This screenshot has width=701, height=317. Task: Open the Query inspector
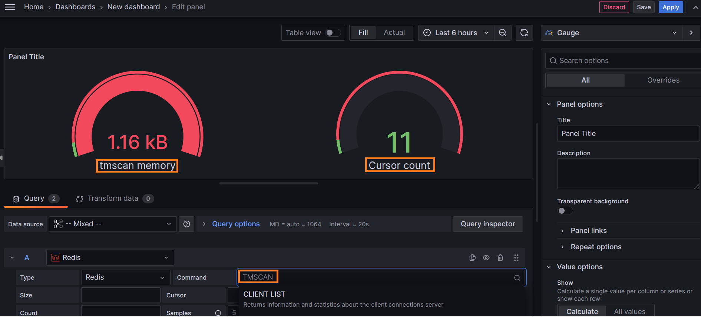click(x=487, y=224)
